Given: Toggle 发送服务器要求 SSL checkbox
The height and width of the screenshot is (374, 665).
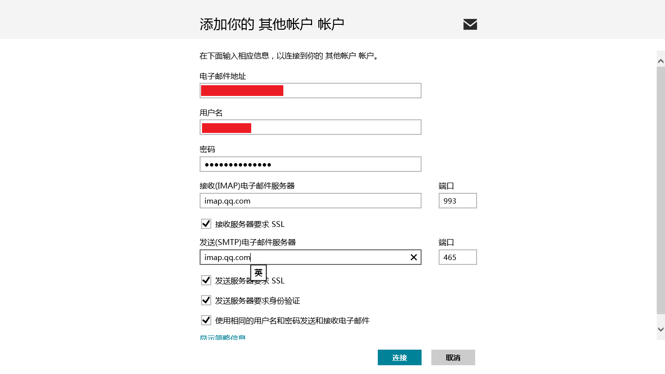Looking at the screenshot, I should coord(206,280).
